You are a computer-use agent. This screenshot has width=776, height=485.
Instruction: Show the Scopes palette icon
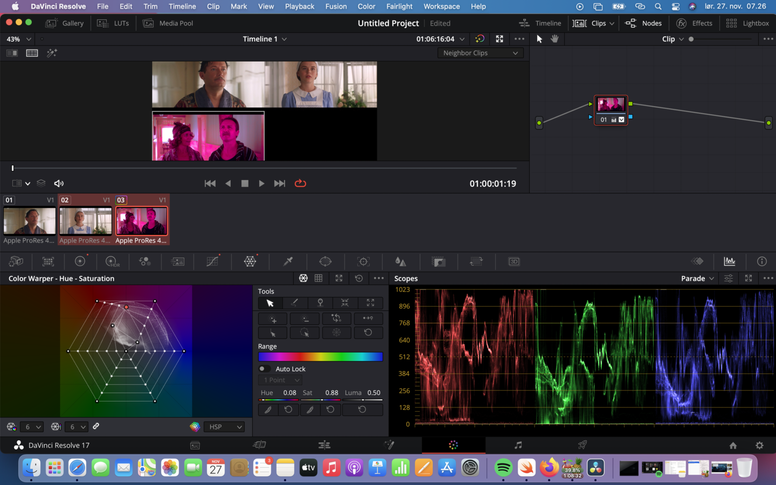tap(730, 261)
